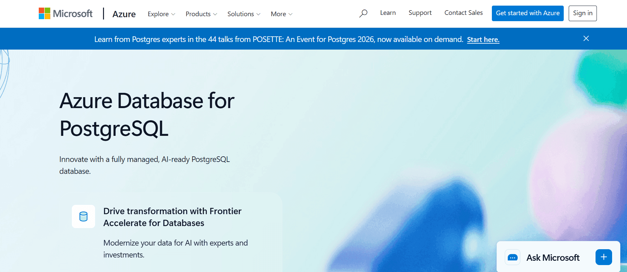Expand the Explore dropdown menu
The height and width of the screenshot is (272, 627).
coord(161,14)
